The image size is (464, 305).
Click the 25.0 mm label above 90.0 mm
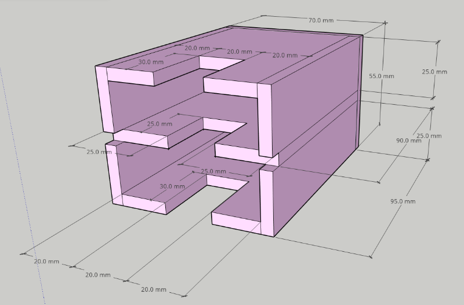coord(429,136)
